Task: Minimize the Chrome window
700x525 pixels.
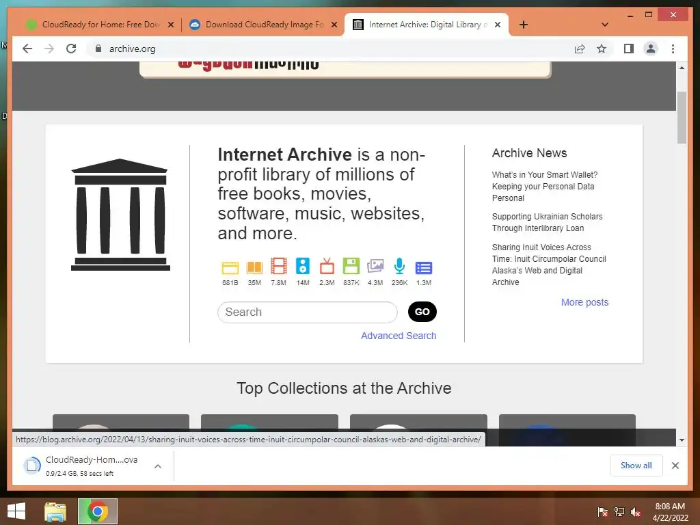Action: [x=630, y=16]
